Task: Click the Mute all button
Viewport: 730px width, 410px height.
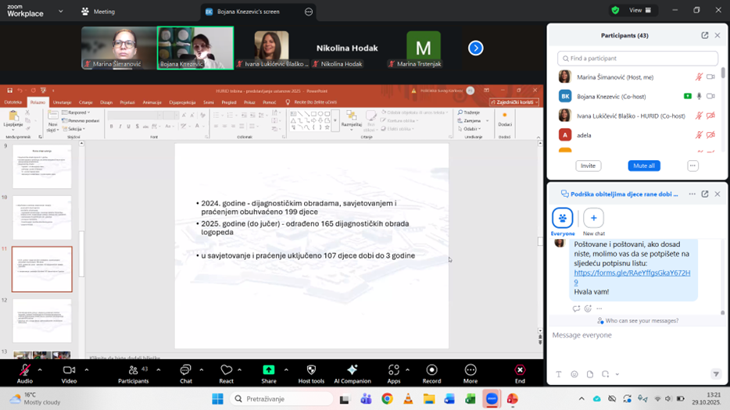Action: click(644, 166)
